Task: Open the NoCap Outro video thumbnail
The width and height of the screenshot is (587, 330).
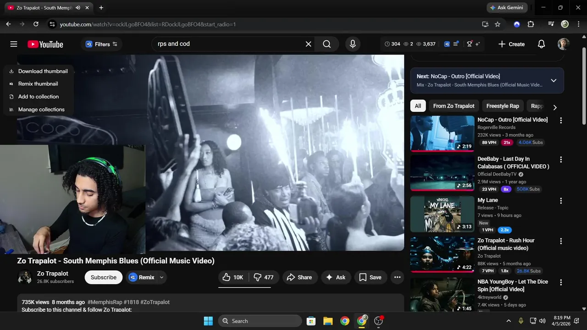Action: [442, 133]
